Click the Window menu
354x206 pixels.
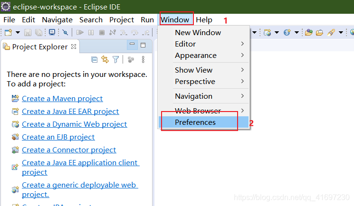[175, 20]
